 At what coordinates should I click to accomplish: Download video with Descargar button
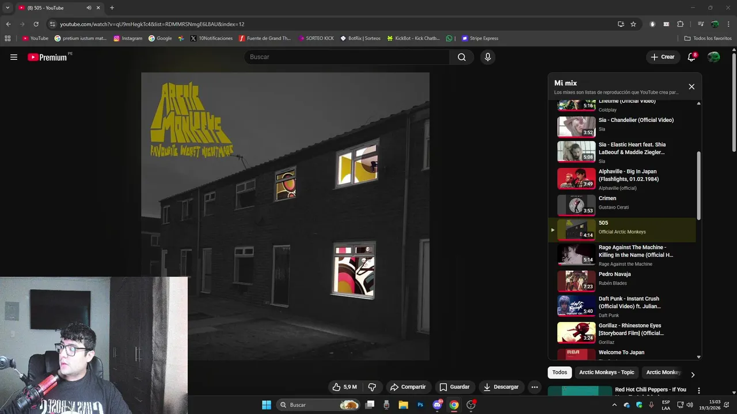tap(501, 387)
